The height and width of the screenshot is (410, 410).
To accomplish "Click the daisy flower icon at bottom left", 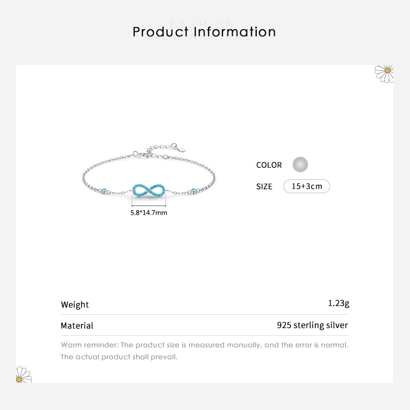I will pyautogui.click(x=24, y=375).
